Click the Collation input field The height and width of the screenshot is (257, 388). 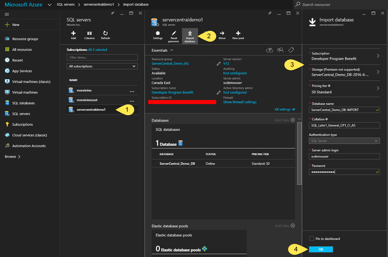pos(344,125)
